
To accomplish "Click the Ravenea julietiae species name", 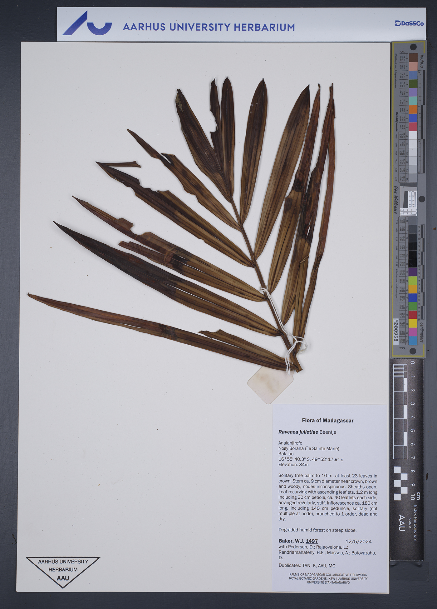I will [x=298, y=432].
